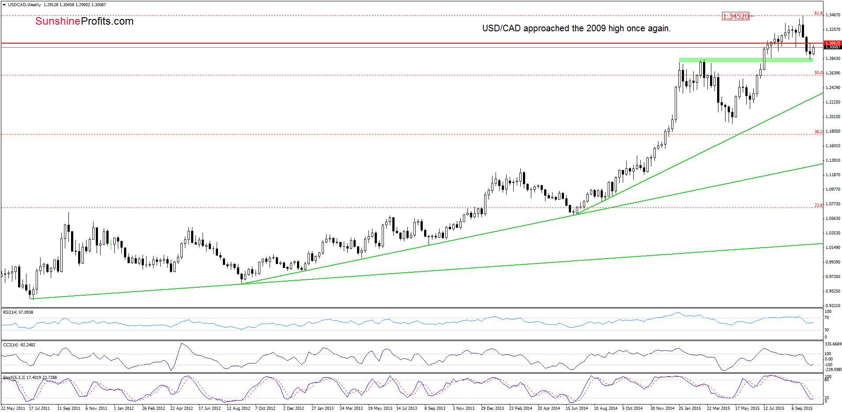Click the 1.16010 price axis value

click(x=833, y=146)
